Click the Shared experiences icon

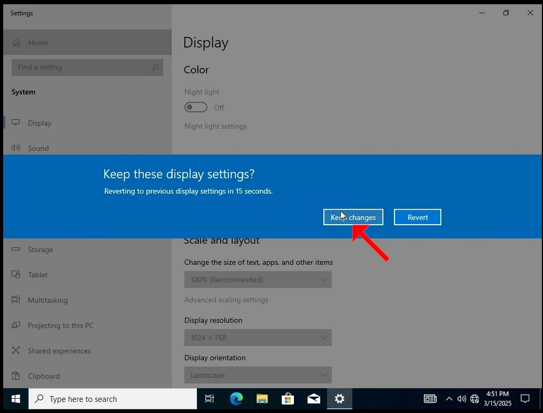[x=15, y=350]
